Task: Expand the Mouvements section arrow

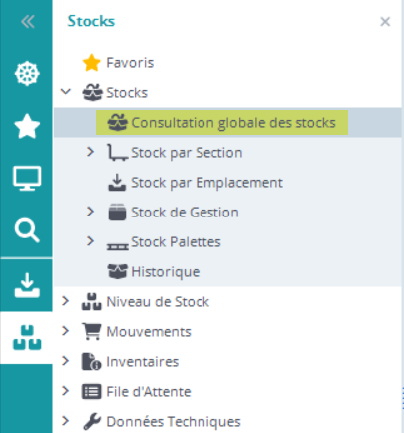Action: pos(66,331)
